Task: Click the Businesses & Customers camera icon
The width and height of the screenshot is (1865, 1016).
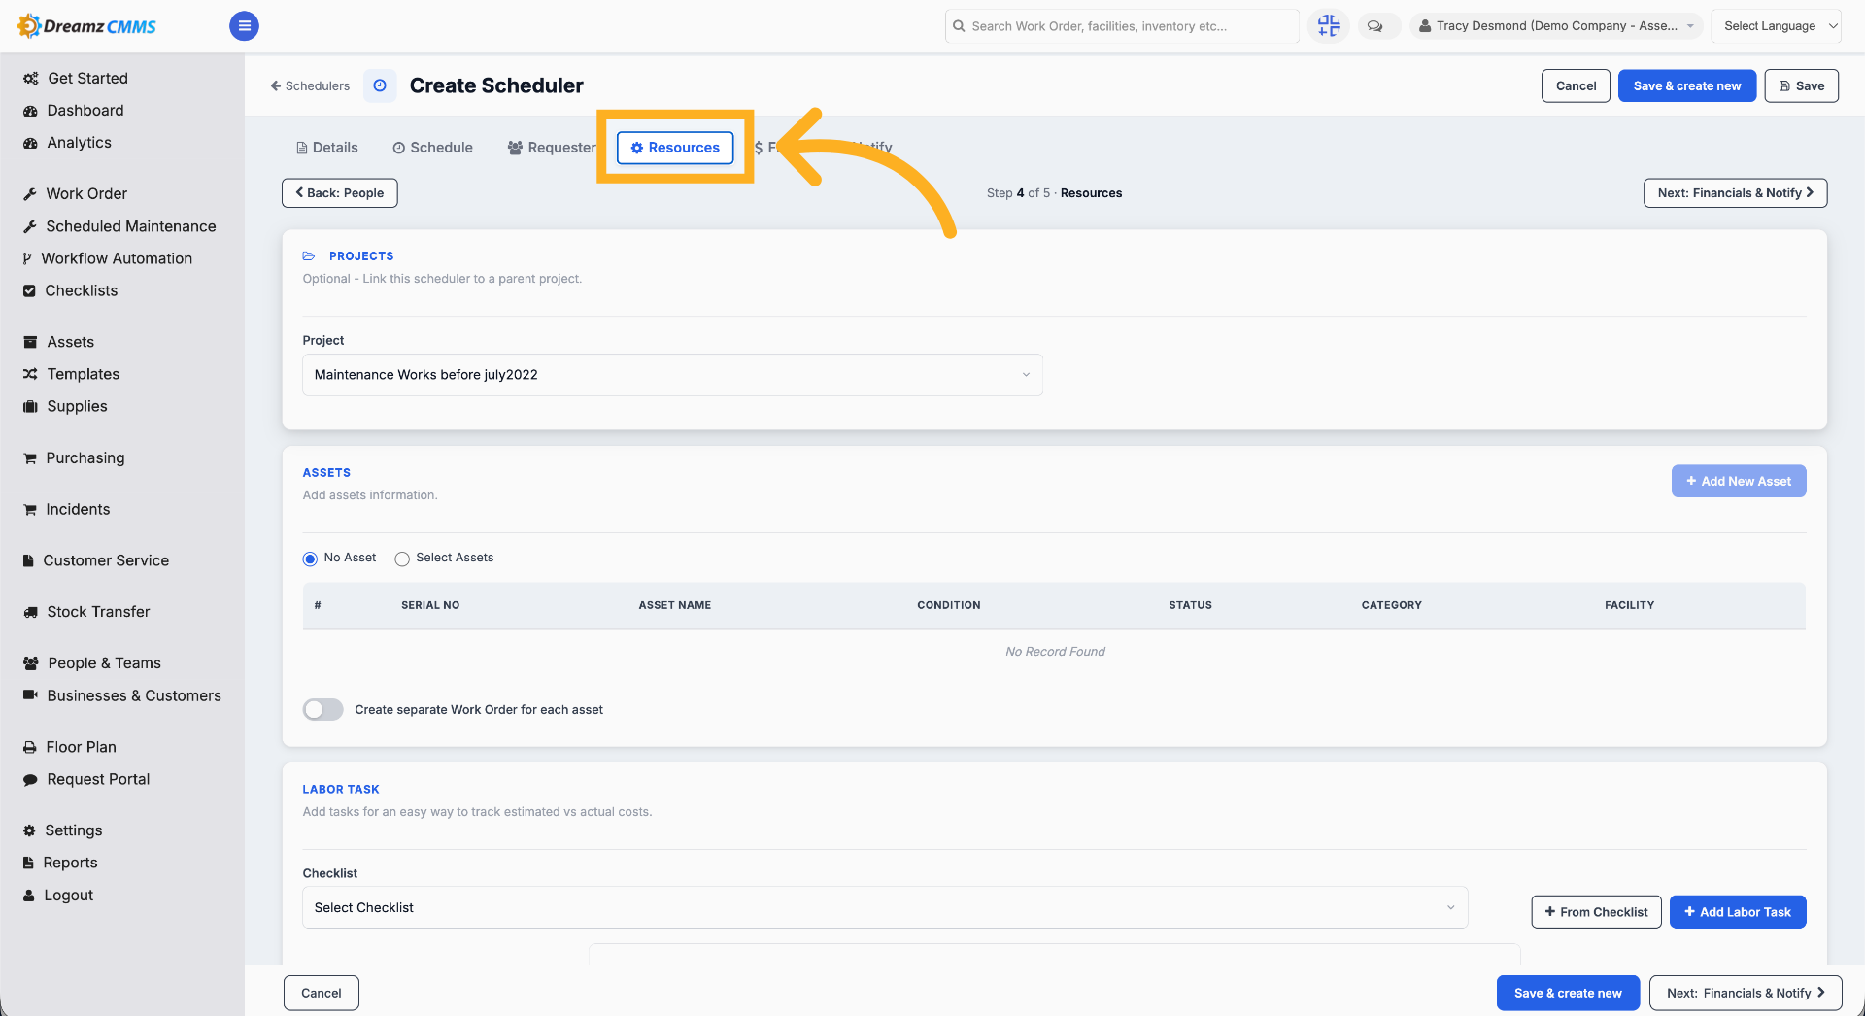Action: coord(30,695)
